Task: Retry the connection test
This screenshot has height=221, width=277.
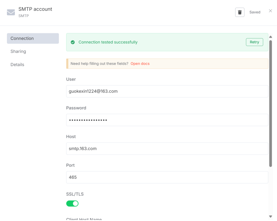Action: pyautogui.click(x=254, y=42)
